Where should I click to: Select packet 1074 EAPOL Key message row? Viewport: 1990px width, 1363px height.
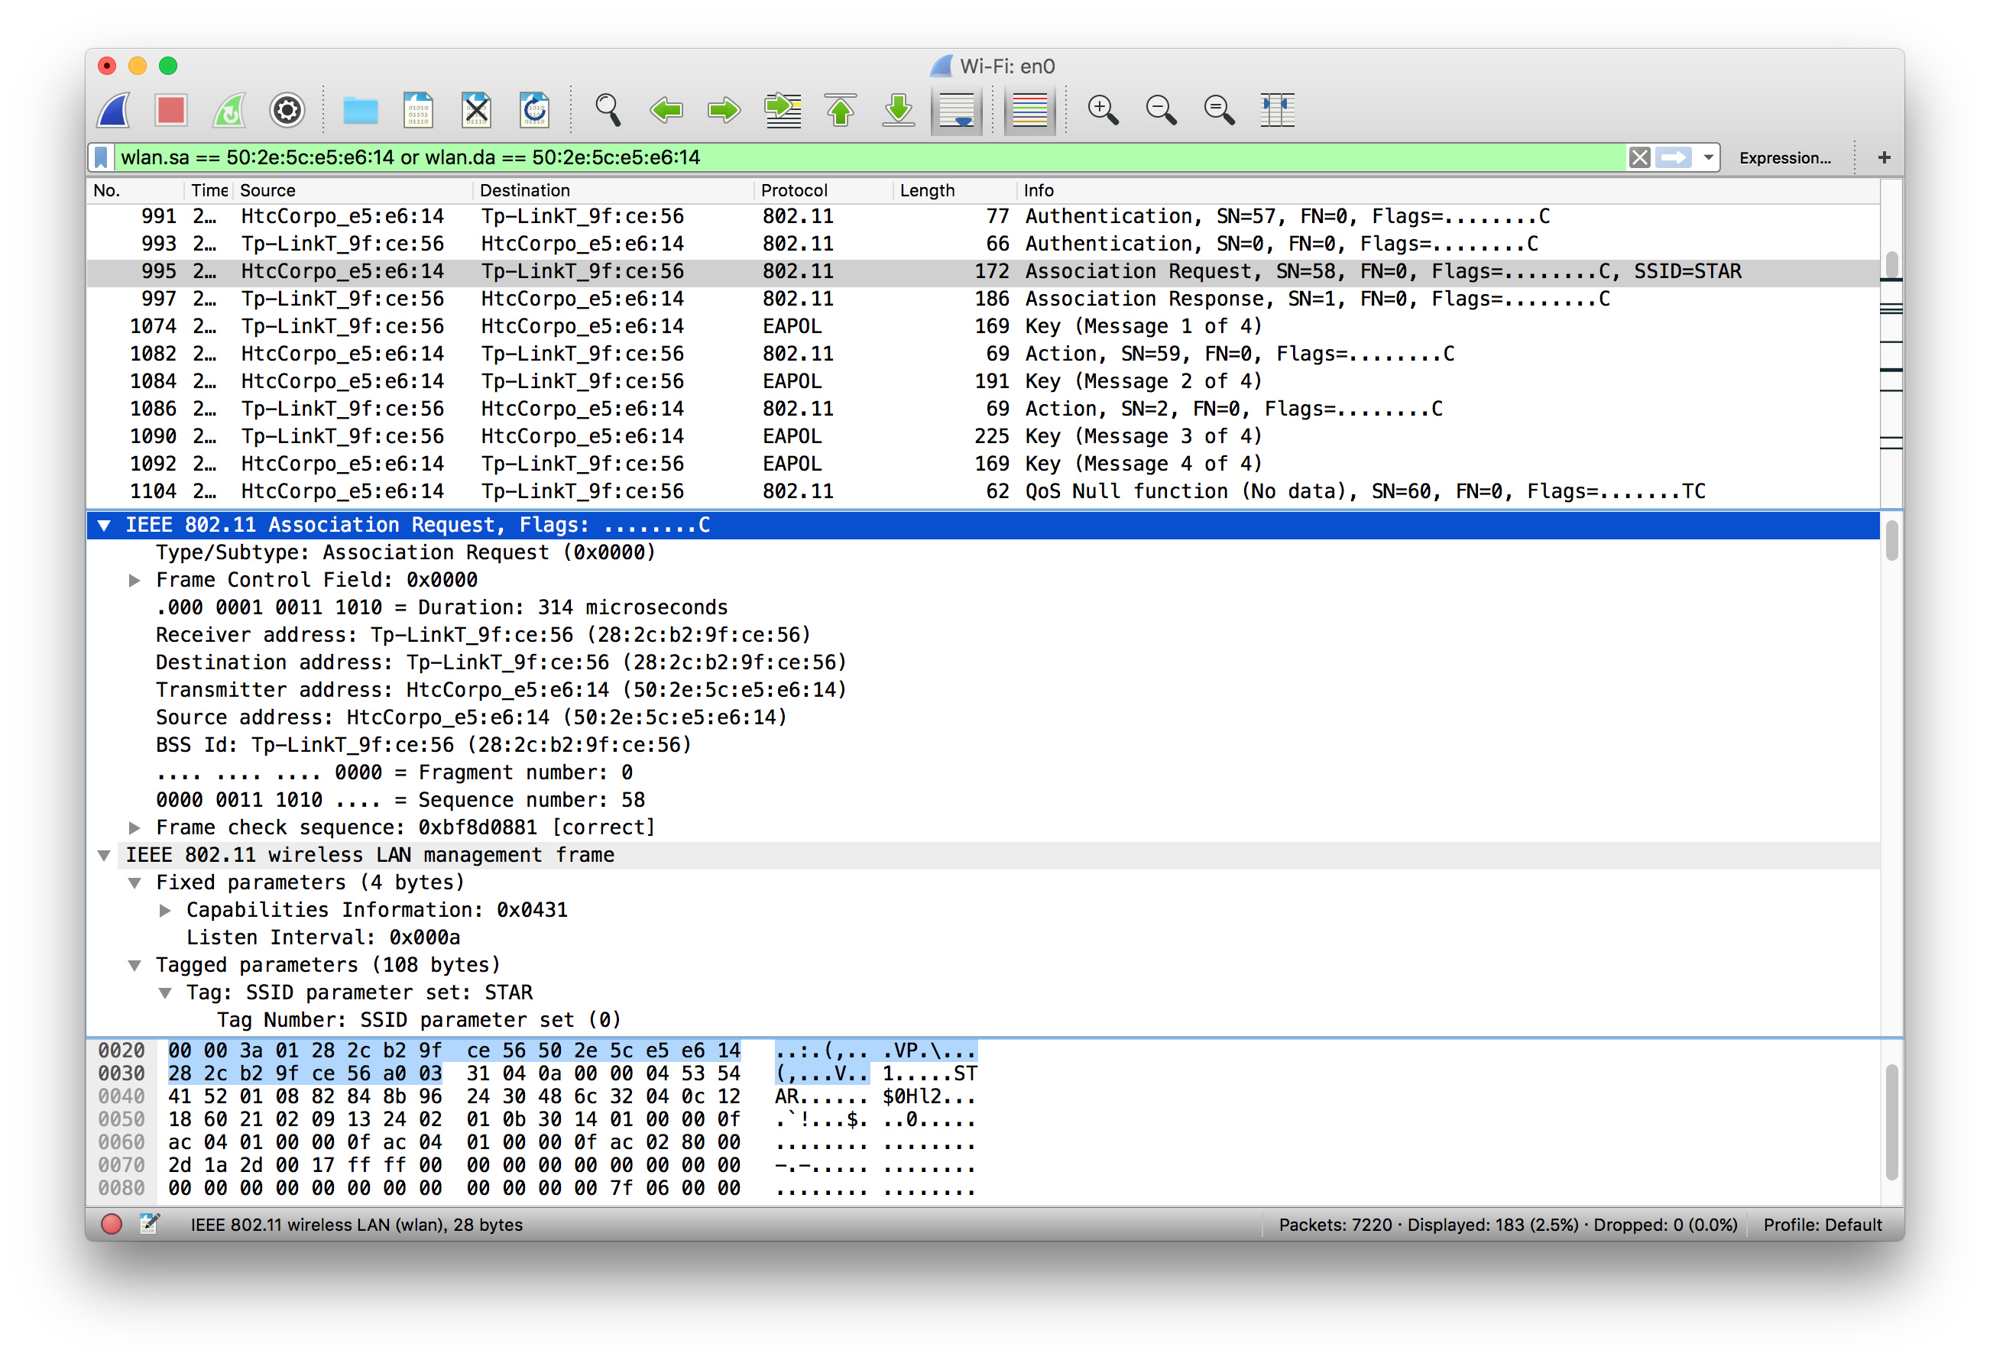[599, 325]
